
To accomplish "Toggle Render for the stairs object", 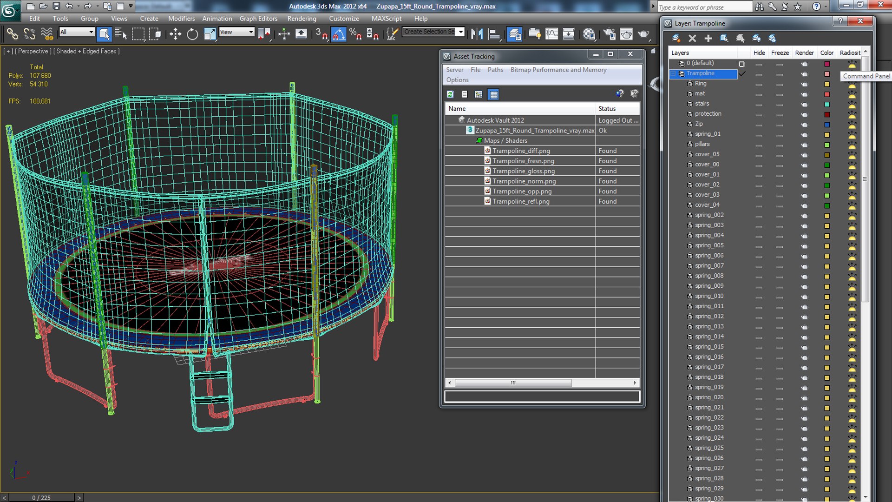I will click(804, 105).
